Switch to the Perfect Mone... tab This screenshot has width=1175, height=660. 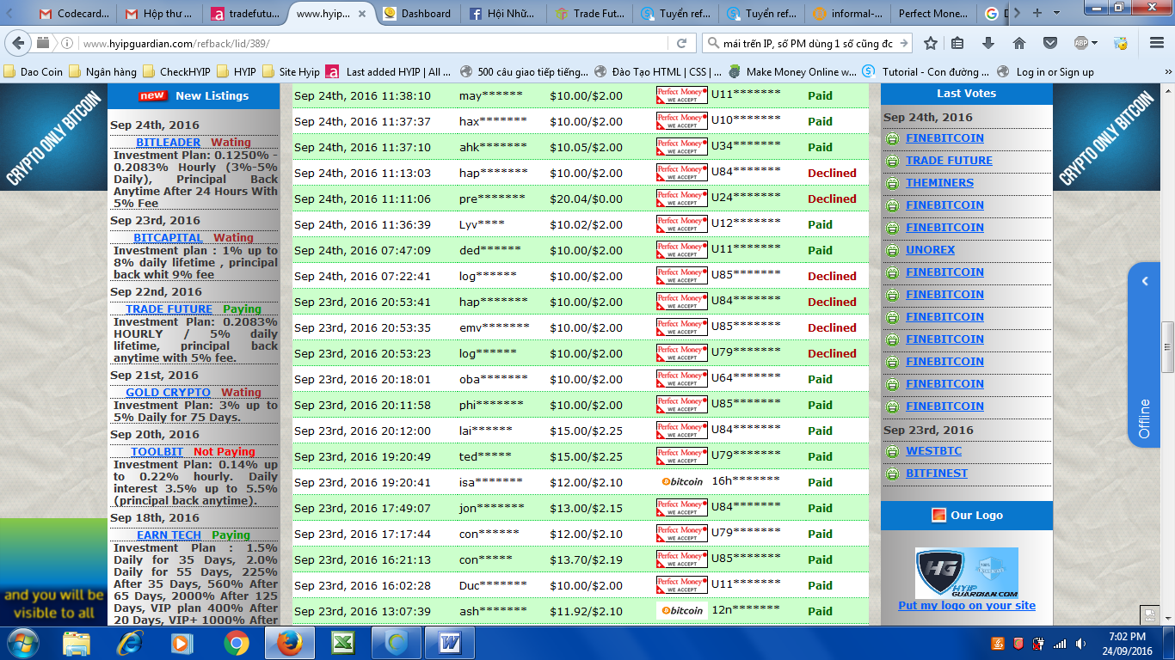pos(934,14)
